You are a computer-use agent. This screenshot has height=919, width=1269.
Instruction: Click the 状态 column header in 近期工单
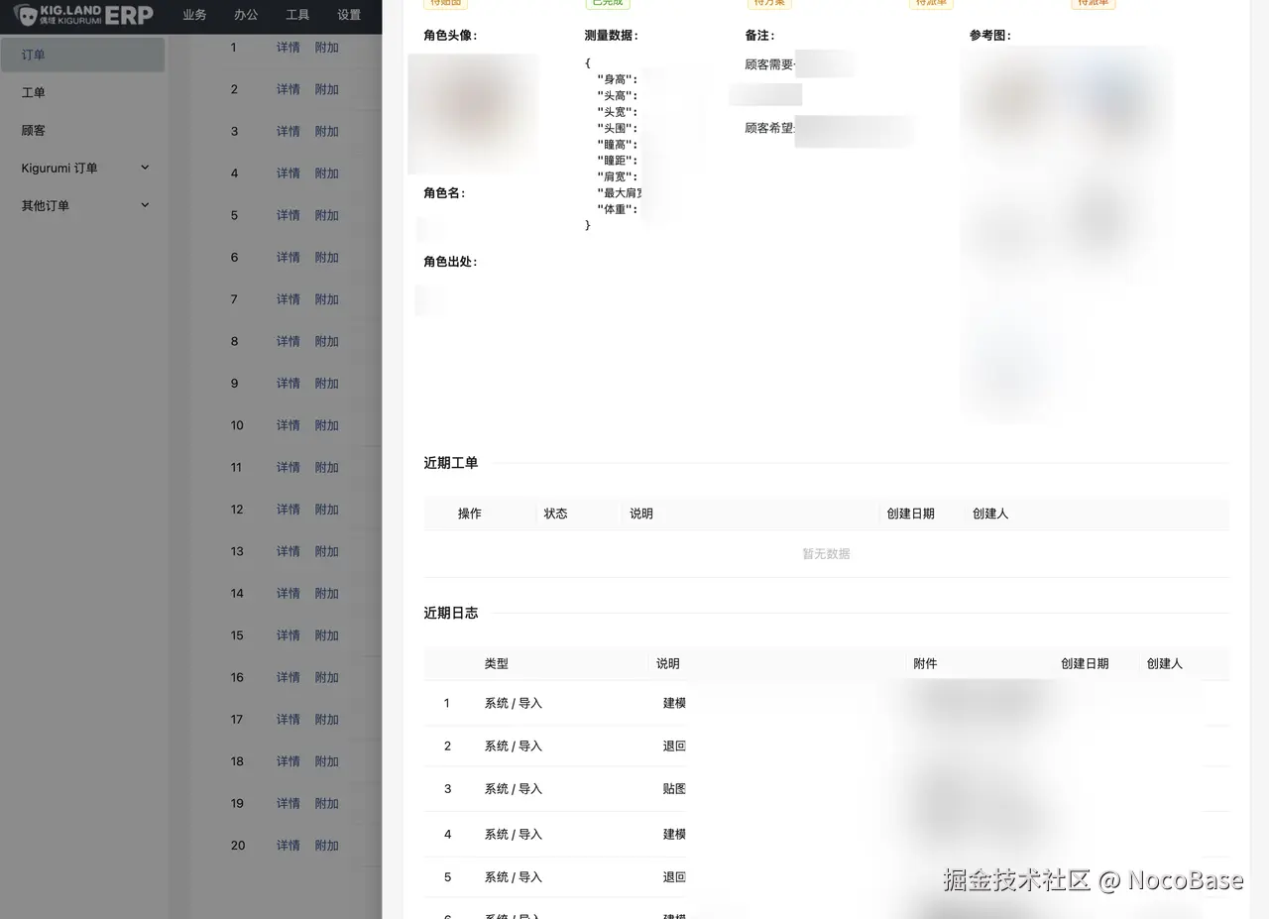[555, 514]
